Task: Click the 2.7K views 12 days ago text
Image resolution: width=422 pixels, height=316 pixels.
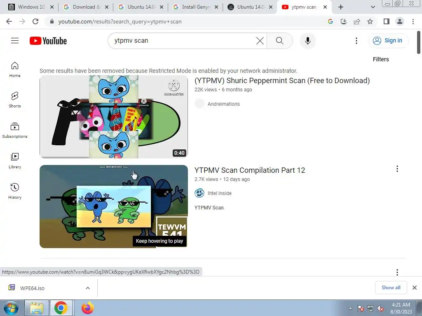Action: point(222,179)
